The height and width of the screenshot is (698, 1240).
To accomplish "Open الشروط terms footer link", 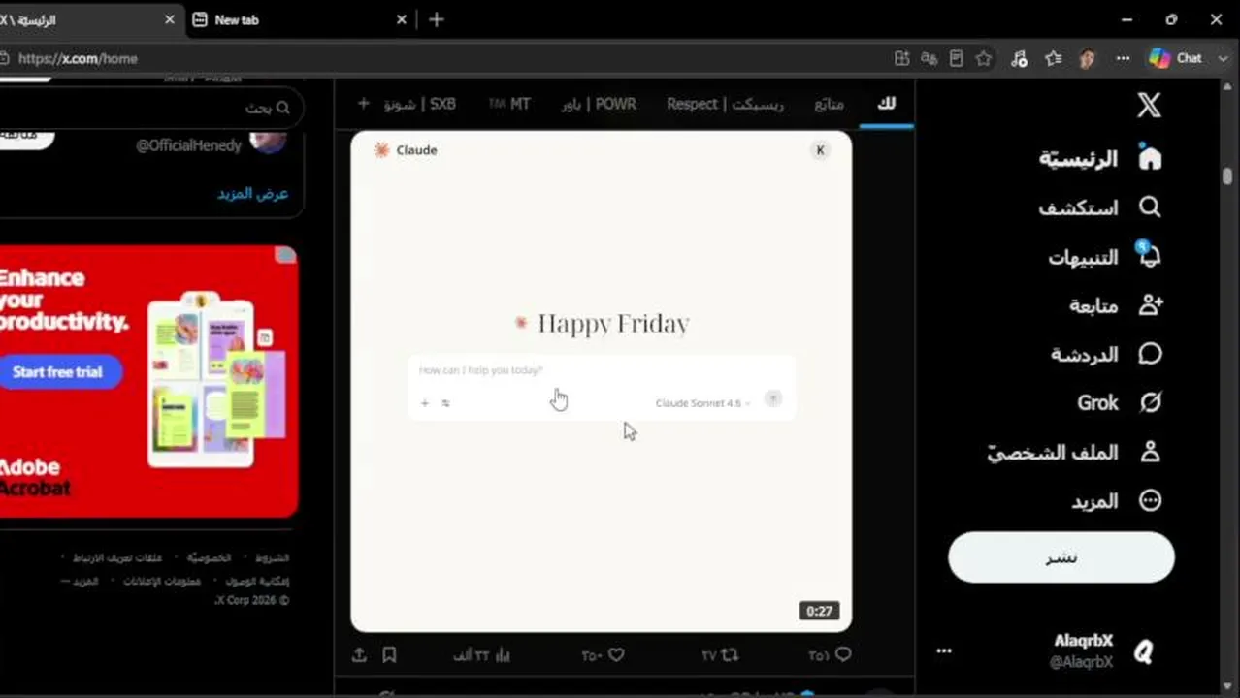I will point(272,557).
